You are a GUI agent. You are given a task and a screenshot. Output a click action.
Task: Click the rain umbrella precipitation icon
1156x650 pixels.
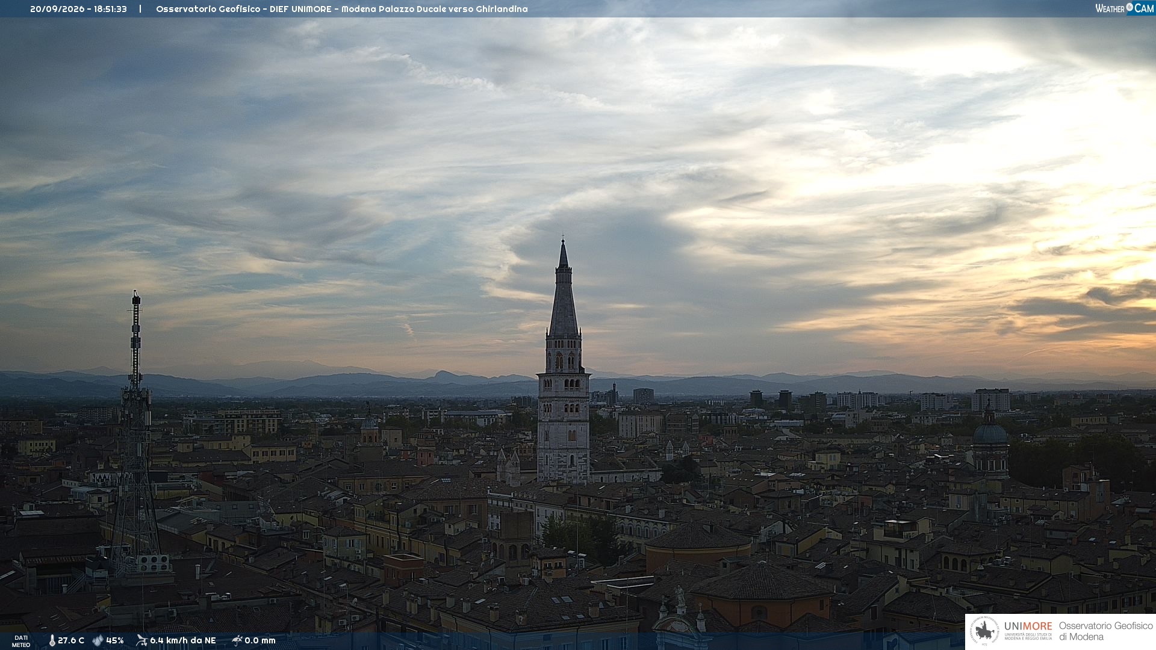(237, 640)
